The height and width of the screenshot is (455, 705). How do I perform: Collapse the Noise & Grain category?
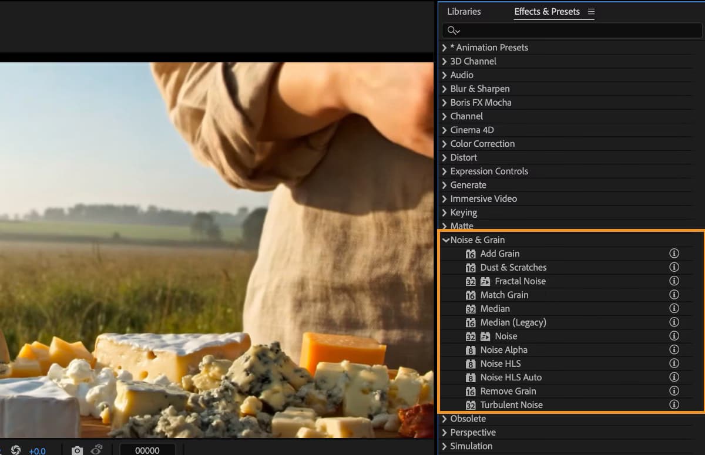coord(446,240)
